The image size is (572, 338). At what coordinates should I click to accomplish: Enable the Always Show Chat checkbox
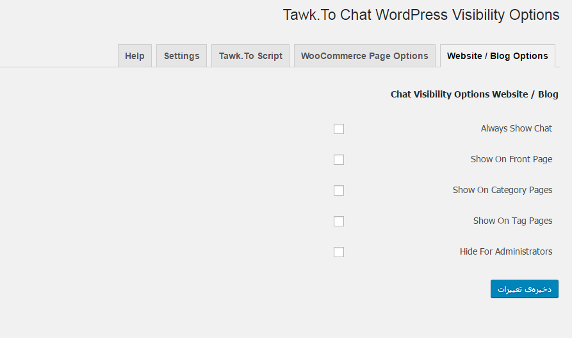tap(339, 129)
